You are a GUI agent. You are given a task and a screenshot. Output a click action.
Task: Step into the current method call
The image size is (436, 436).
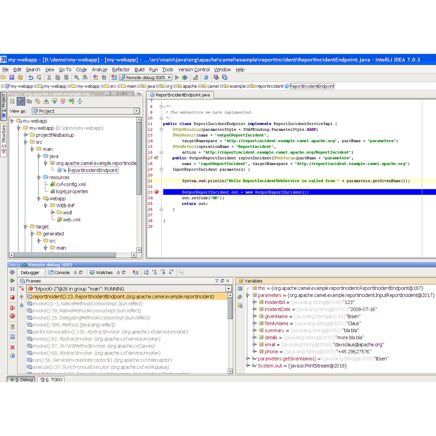coord(155,272)
